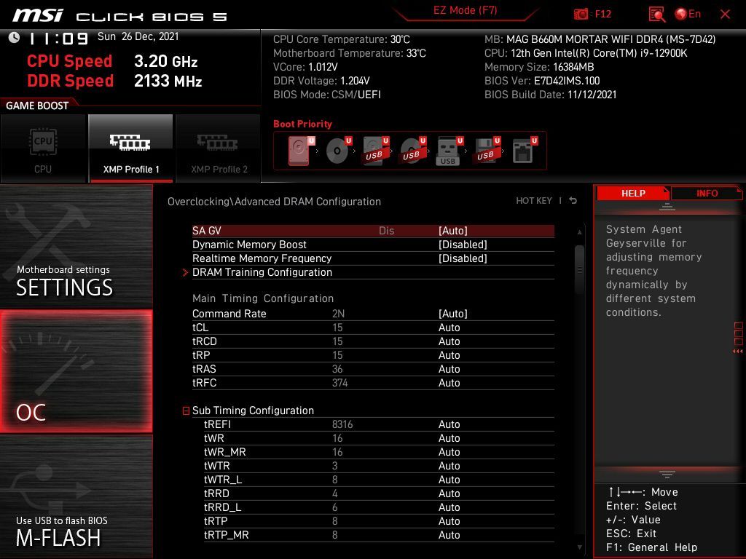Image resolution: width=746 pixels, height=559 pixels.
Task: Click the back arrow beside HOT KEY
Action: click(573, 201)
